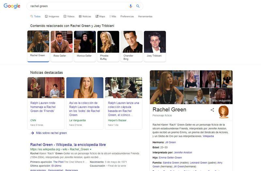Screen dimensions: 261x171
Task: Click the La Vanguardia news story image
Action: point(85,87)
